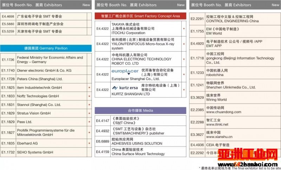Click the New star in the YXLON/FEINFOCUS row
This screenshot has width=281, height=170.
click(184, 44)
